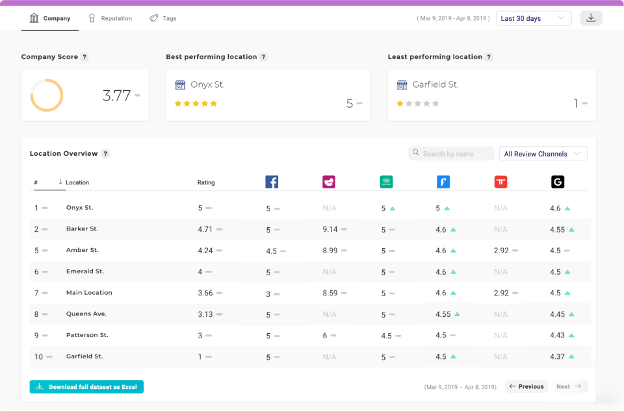This screenshot has height=411, width=624.
Task: Click the Facebook review channel icon
Action: coord(272,182)
